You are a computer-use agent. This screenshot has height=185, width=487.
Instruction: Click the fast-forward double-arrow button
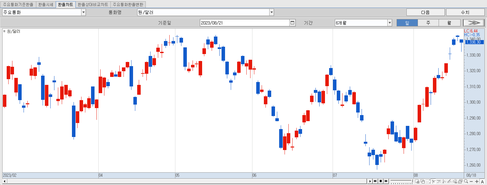click(386, 181)
